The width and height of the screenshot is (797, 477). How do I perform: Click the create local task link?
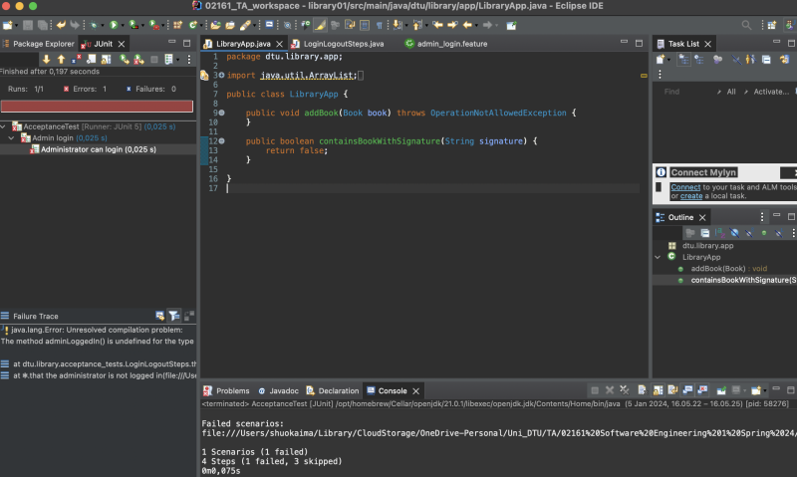tap(691, 195)
